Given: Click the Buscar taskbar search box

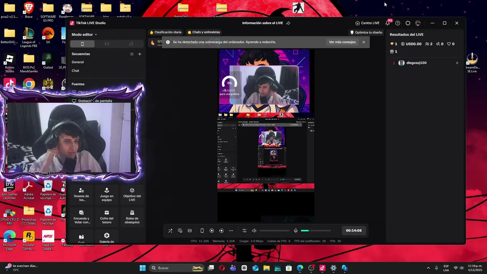Looking at the screenshot, I should (x=177, y=268).
